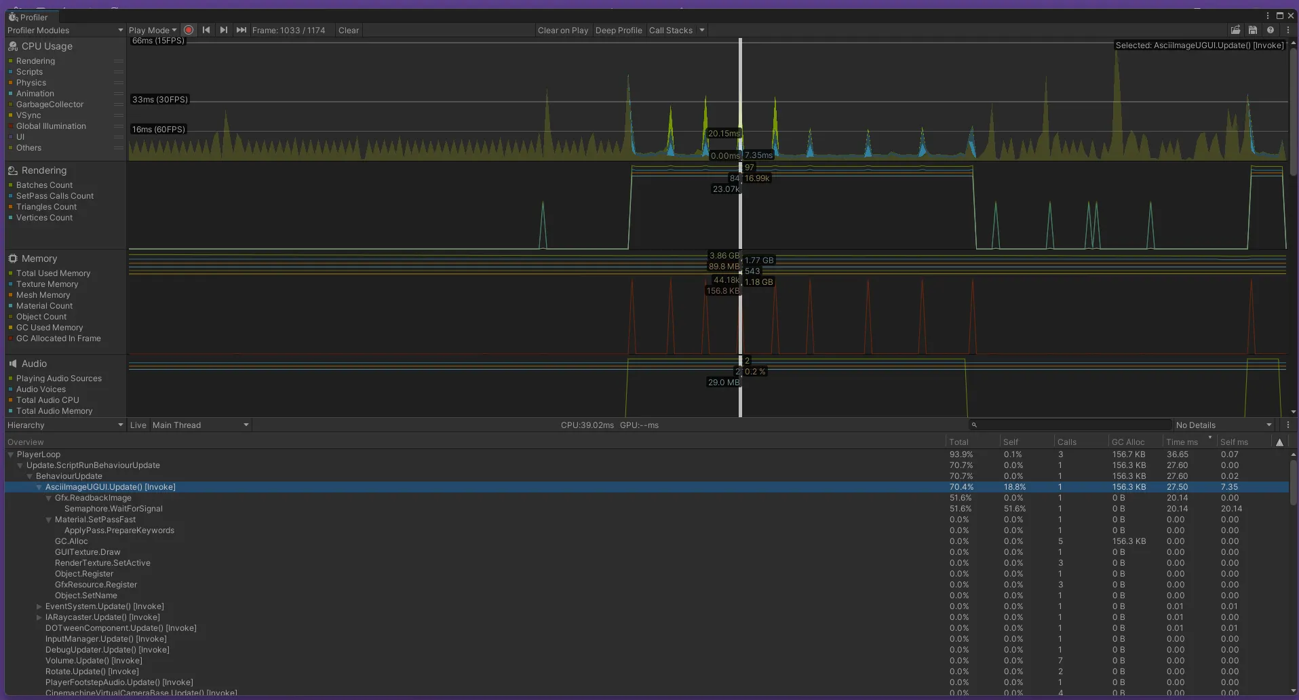This screenshot has width=1299, height=700.
Task: Save profiler data with the disk icon
Action: point(1253,30)
